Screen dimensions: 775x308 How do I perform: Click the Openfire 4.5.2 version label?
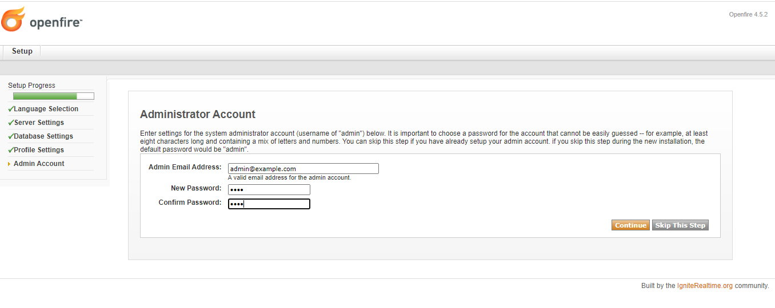pos(748,15)
